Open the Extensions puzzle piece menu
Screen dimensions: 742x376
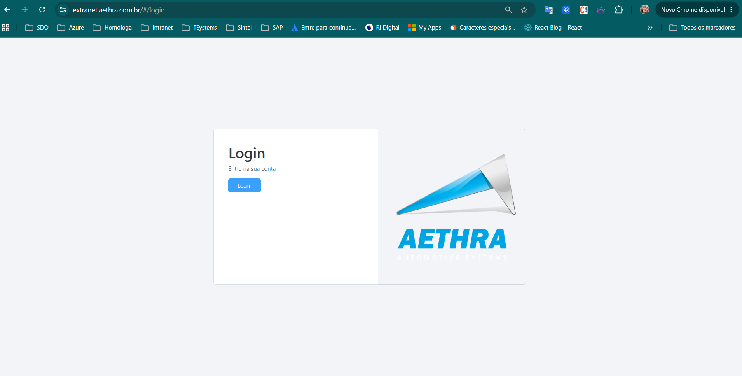[x=619, y=10]
